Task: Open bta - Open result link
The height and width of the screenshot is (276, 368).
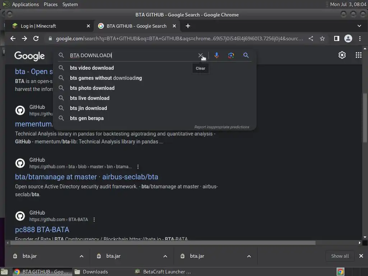Action: click(34, 72)
